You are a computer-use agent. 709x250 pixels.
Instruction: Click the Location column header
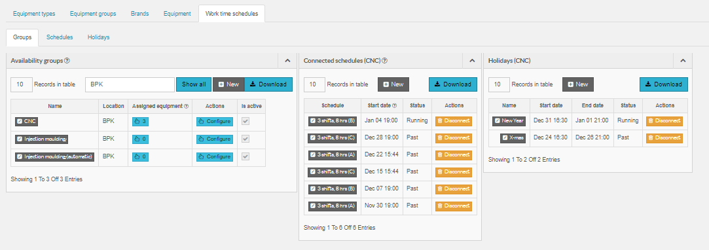coord(113,106)
